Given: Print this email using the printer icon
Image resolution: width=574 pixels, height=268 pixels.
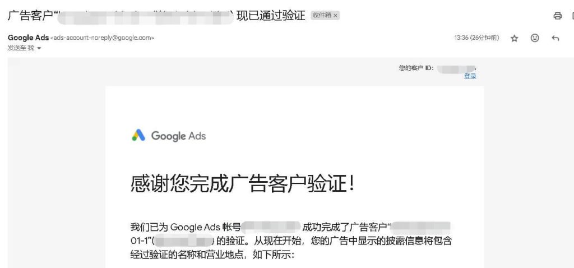Looking at the screenshot, I should [558, 16].
